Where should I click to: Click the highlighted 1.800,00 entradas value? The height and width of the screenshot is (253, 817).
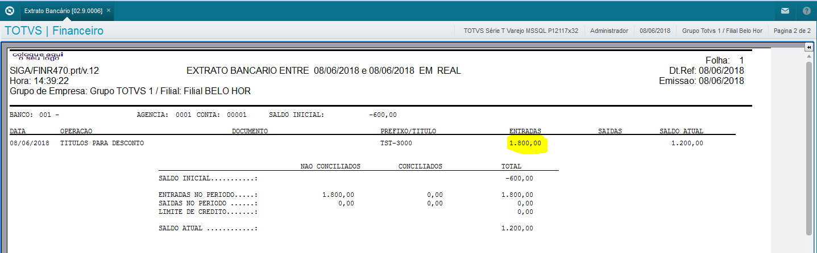[x=526, y=144]
